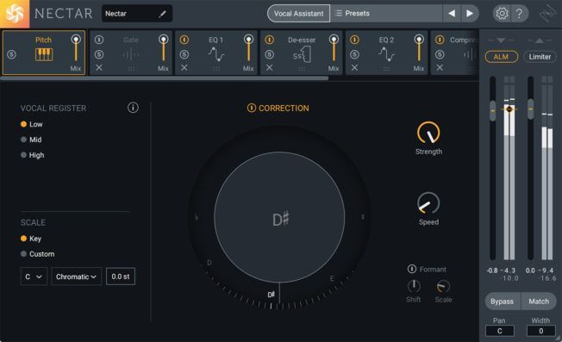Screen dimensions: 562x342
Task: Select the Low vocal register
Action: tap(32, 124)
